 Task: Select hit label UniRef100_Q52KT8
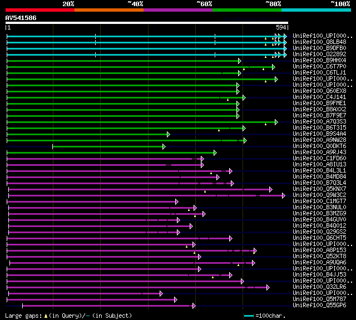click(x=319, y=257)
